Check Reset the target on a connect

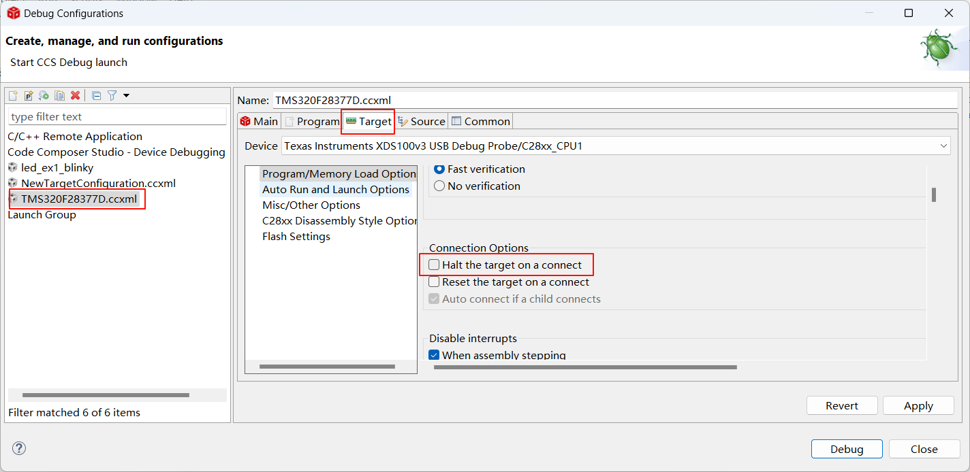coord(434,282)
